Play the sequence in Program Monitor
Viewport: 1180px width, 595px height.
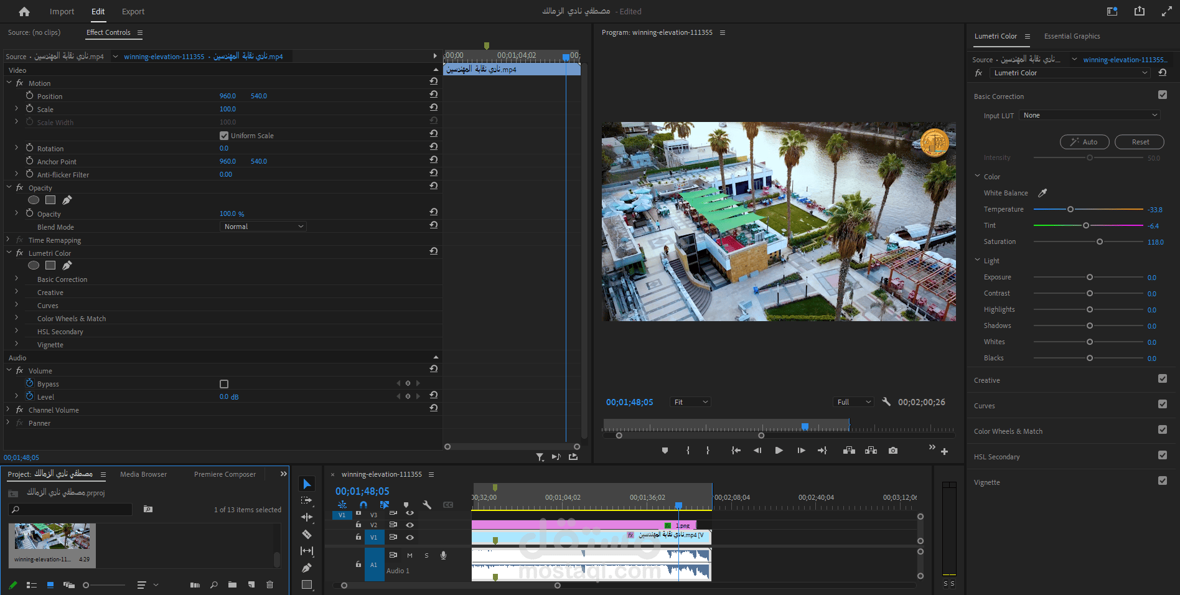point(779,451)
